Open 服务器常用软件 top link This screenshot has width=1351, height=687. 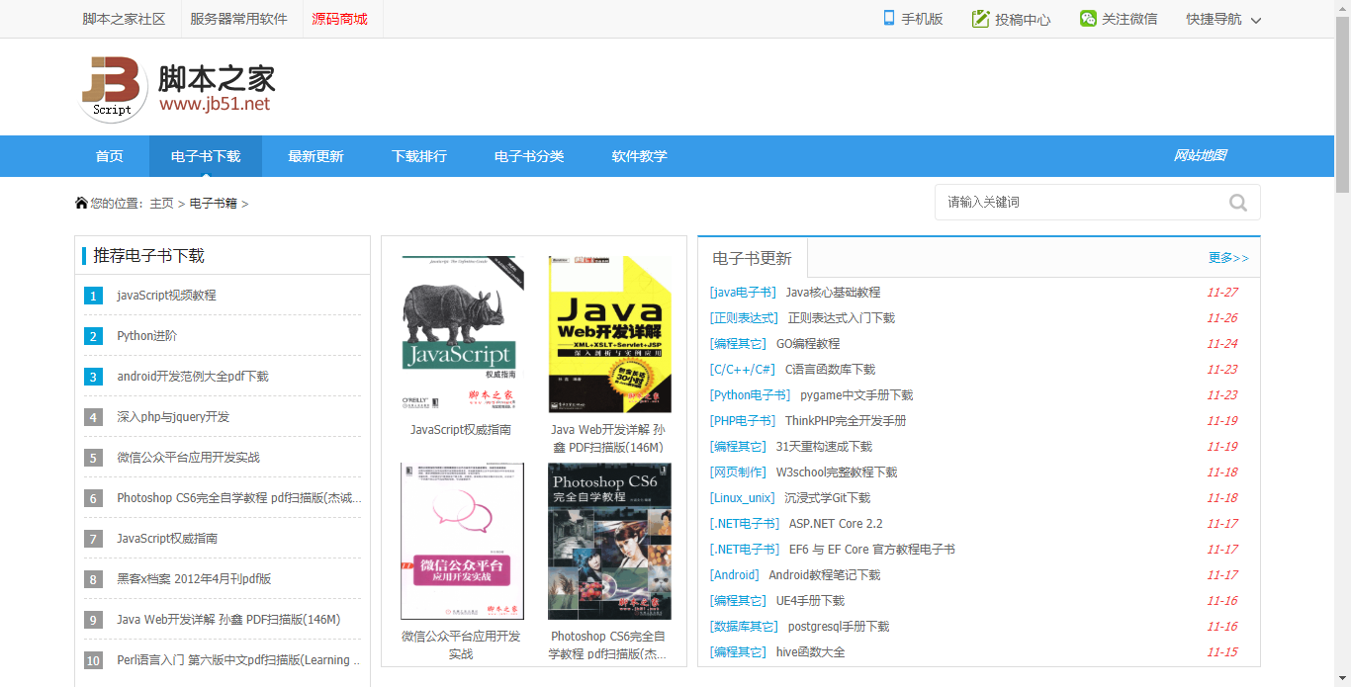click(238, 19)
